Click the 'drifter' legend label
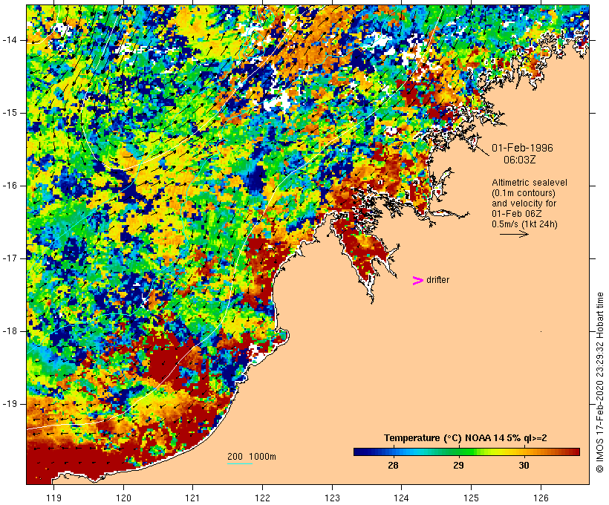609x505 pixels. tap(437, 280)
